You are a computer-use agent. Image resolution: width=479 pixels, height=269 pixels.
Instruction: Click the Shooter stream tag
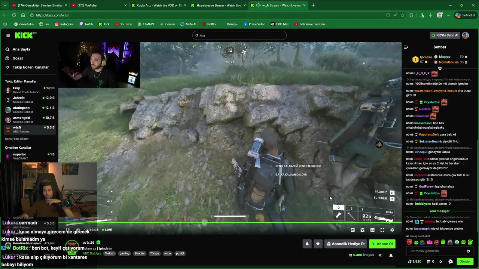point(140,253)
